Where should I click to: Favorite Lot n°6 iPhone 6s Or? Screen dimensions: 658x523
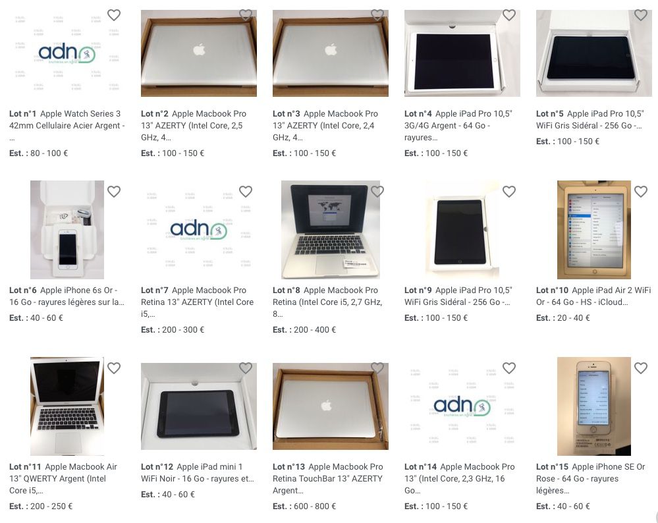(x=114, y=192)
